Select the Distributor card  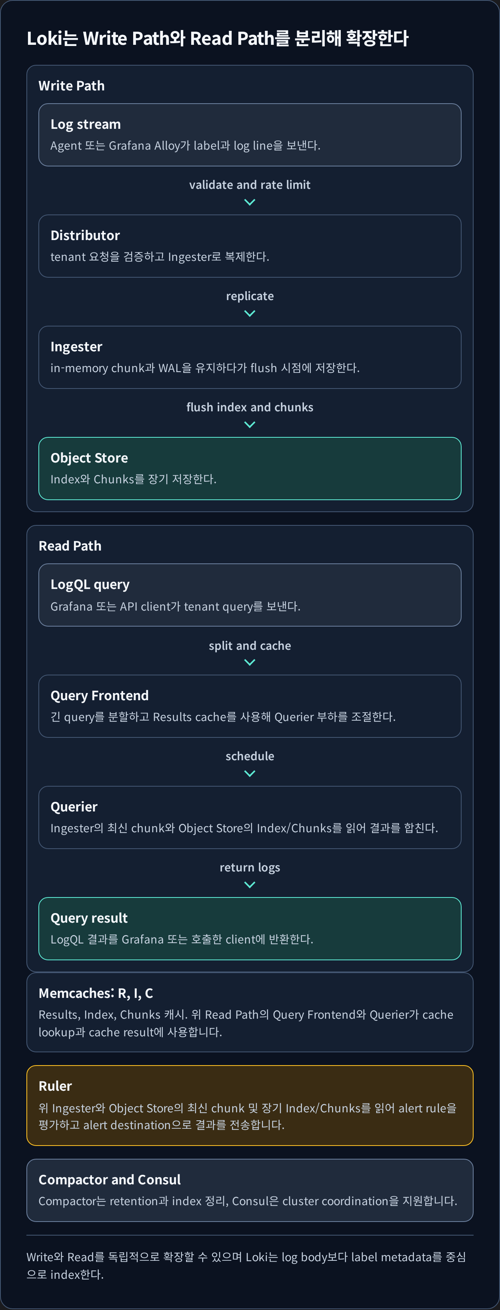pos(250,246)
